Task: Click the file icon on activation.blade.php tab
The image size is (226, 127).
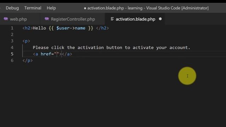Action: [112, 19]
